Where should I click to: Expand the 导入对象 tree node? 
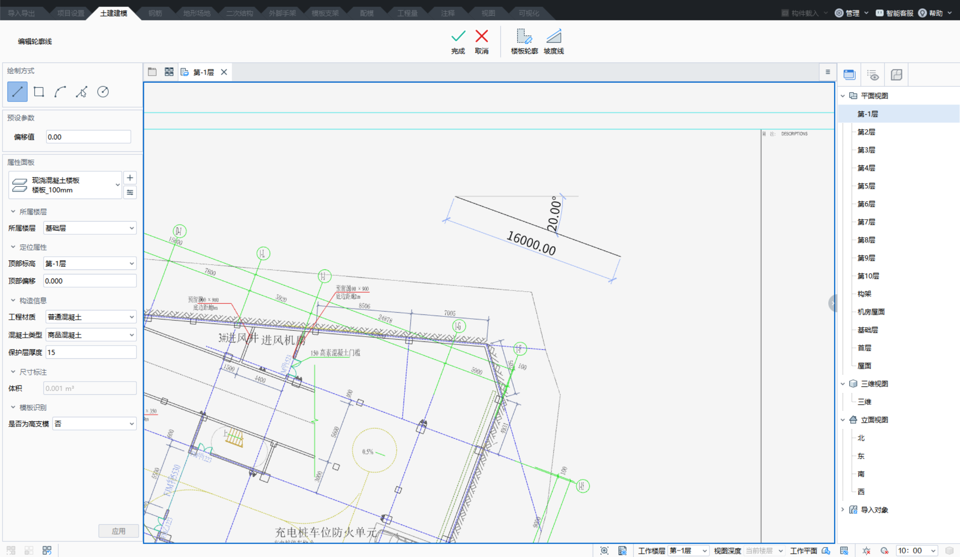pyautogui.click(x=843, y=509)
